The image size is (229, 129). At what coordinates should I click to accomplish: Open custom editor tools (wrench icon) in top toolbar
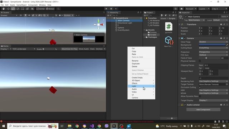click(33, 9)
